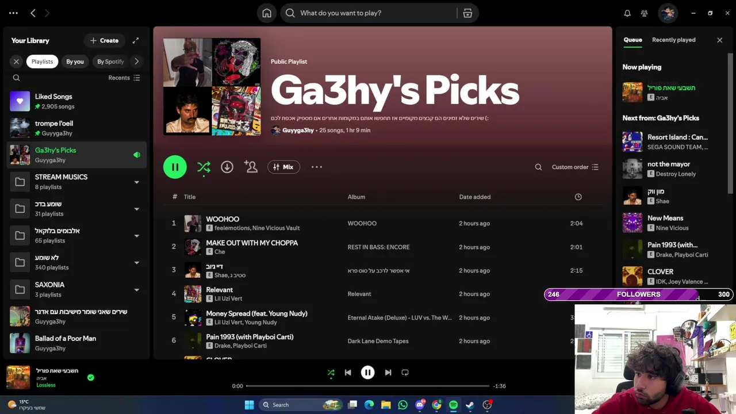Toggle shuffle in the playlist header

(204, 167)
